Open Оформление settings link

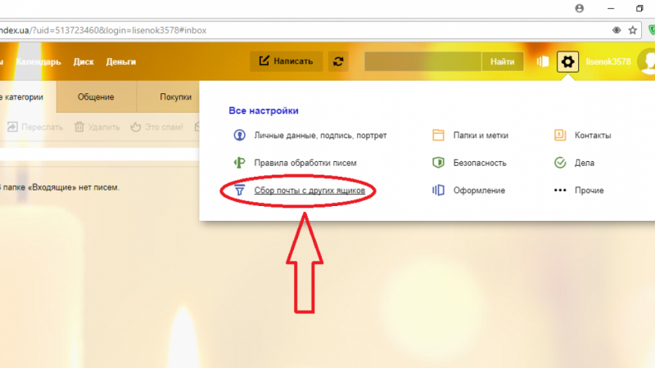[479, 191]
